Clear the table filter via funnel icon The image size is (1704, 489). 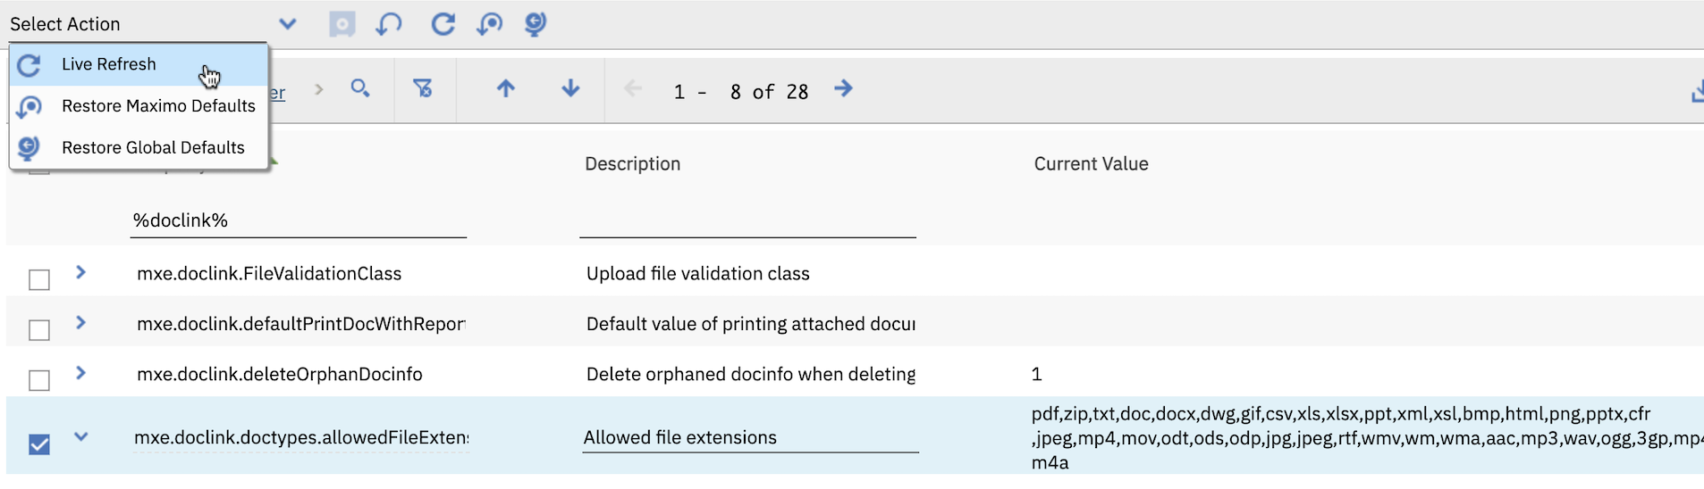point(423,88)
